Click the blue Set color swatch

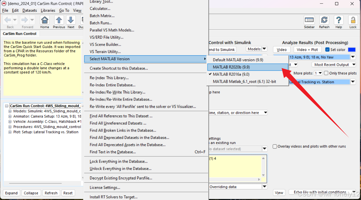tap(352, 50)
